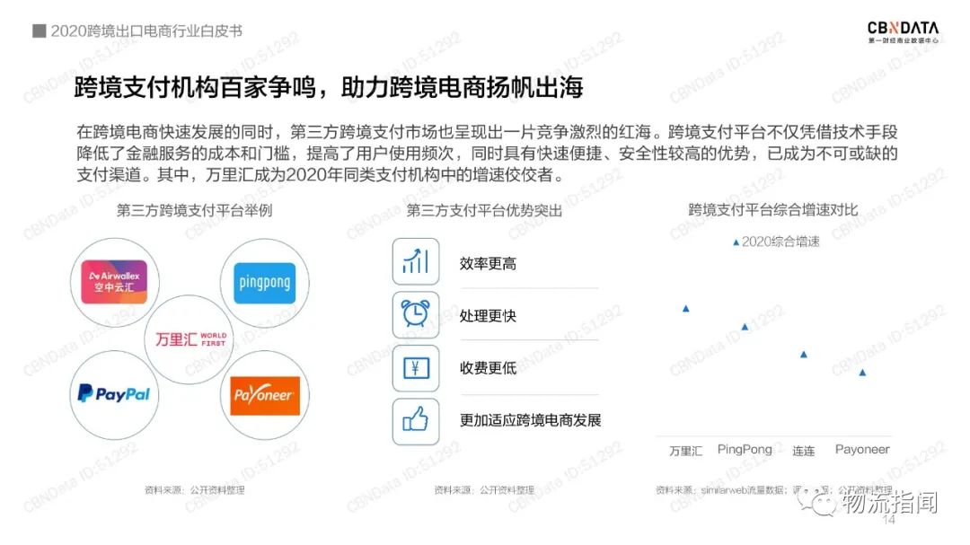Screen dimensions: 970x545
Task: Click the 效率更高 label
Action: click(x=488, y=264)
